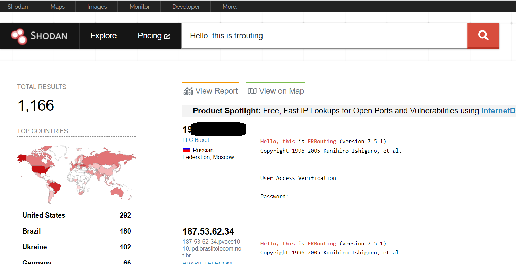Screen dimensions: 516x264
Task: Click the search query input field
Action: (324, 36)
